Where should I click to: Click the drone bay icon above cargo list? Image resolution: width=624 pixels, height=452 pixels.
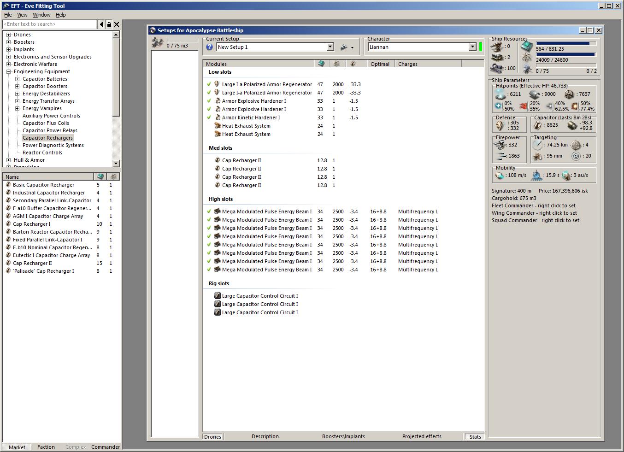pos(158,43)
